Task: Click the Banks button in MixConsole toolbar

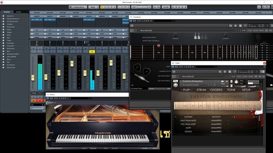Action: pos(93,7)
